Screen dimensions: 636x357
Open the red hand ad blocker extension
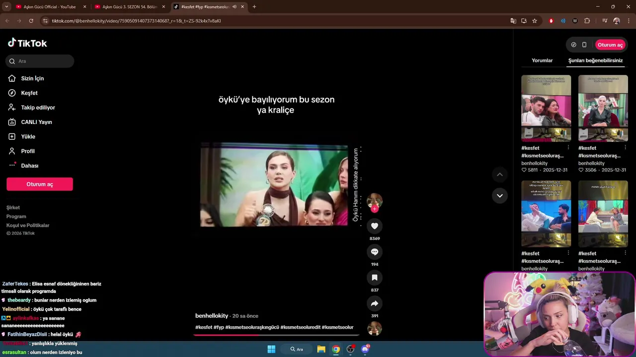point(551,21)
